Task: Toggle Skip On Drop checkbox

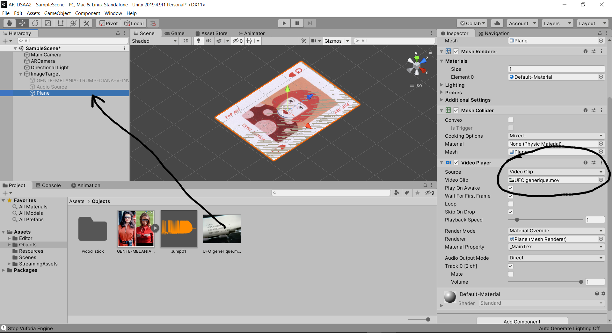Action: point(511,212)
